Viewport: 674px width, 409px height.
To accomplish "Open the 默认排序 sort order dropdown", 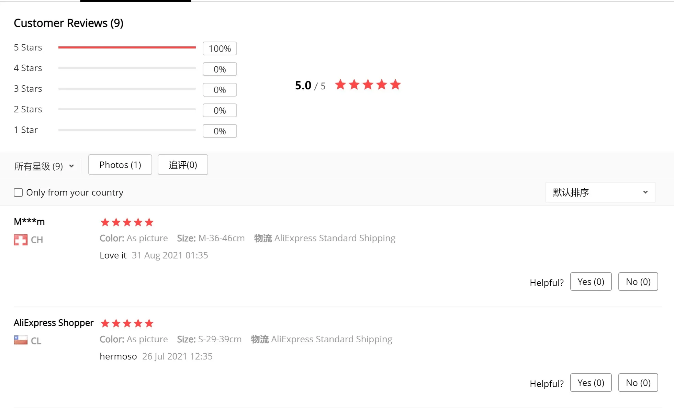I will tap(600, 192).
